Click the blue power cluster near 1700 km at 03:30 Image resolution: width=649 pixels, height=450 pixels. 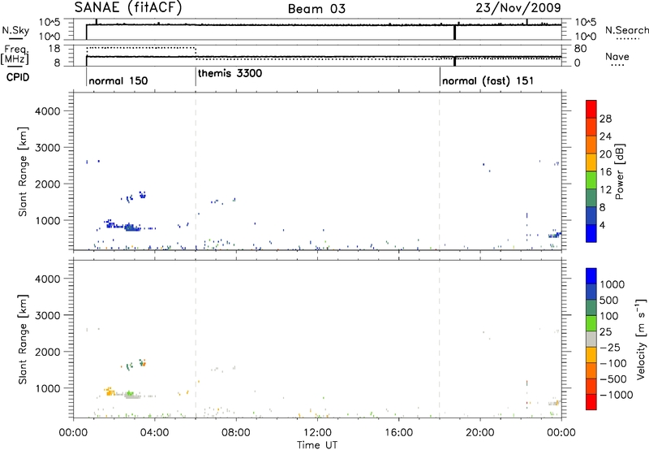[143, 194]
